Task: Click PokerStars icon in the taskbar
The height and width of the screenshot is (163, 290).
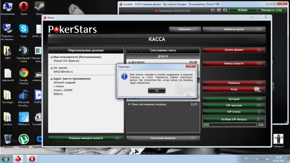Action: pos(18,159)
